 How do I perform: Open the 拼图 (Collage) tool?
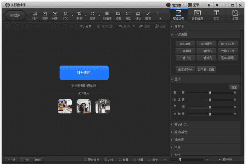[128, 15]
